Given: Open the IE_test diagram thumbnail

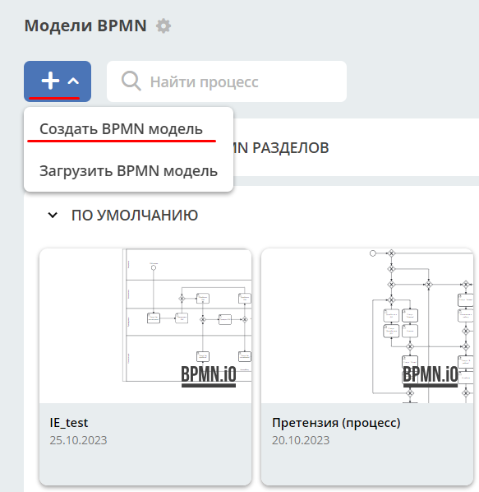Looking at the screenshot, I should coord(145,326).
